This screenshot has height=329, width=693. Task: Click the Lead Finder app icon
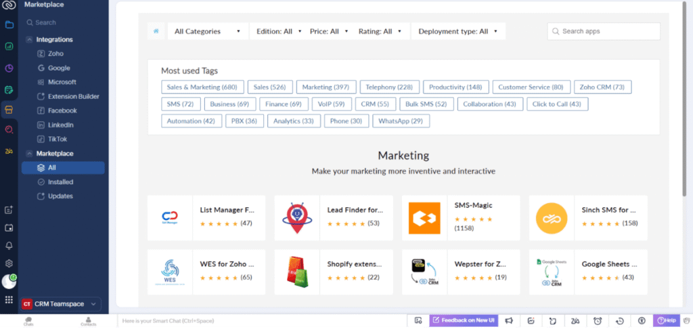tap(297, 218)
